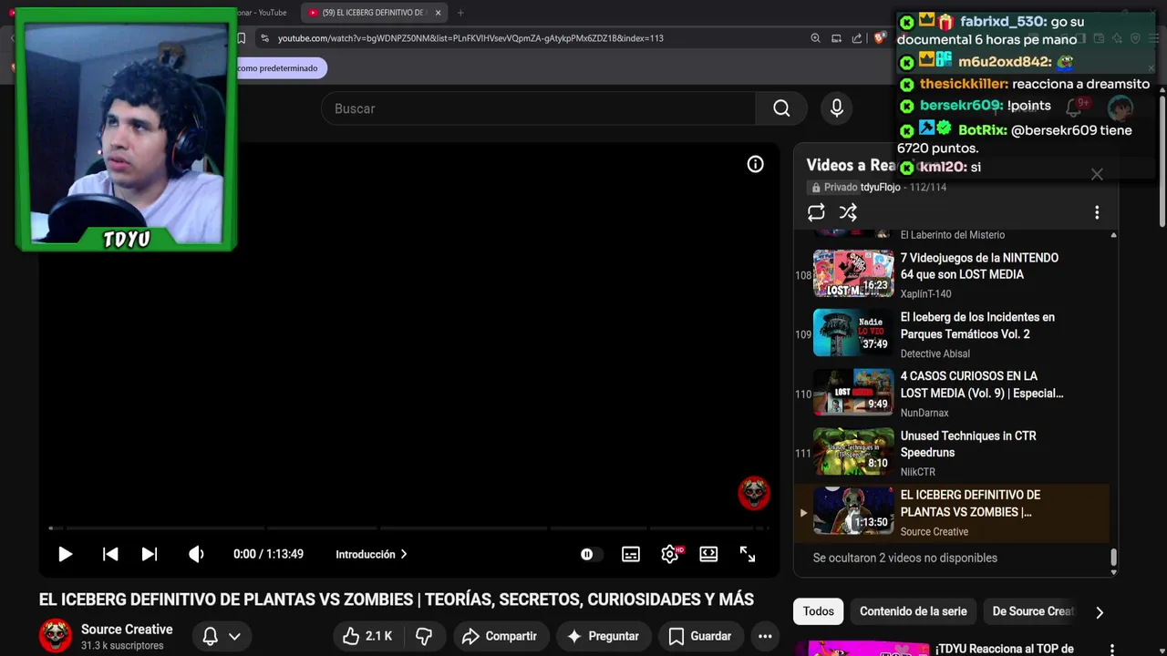Viewport: 1167px width, 656px height.
Task: Click into the Buscar search field
Action: [x=538, y=108]
